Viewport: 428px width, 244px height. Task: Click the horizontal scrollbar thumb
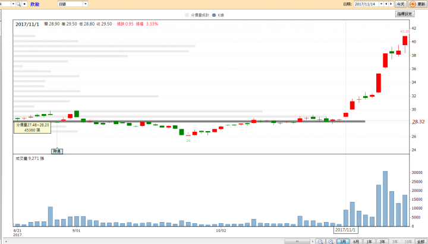(x=297, y=242)
